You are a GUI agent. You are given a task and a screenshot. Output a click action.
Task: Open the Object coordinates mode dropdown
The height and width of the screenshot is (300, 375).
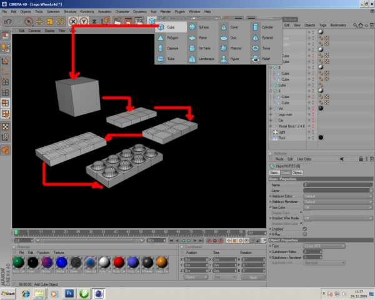tap(196, 277)
